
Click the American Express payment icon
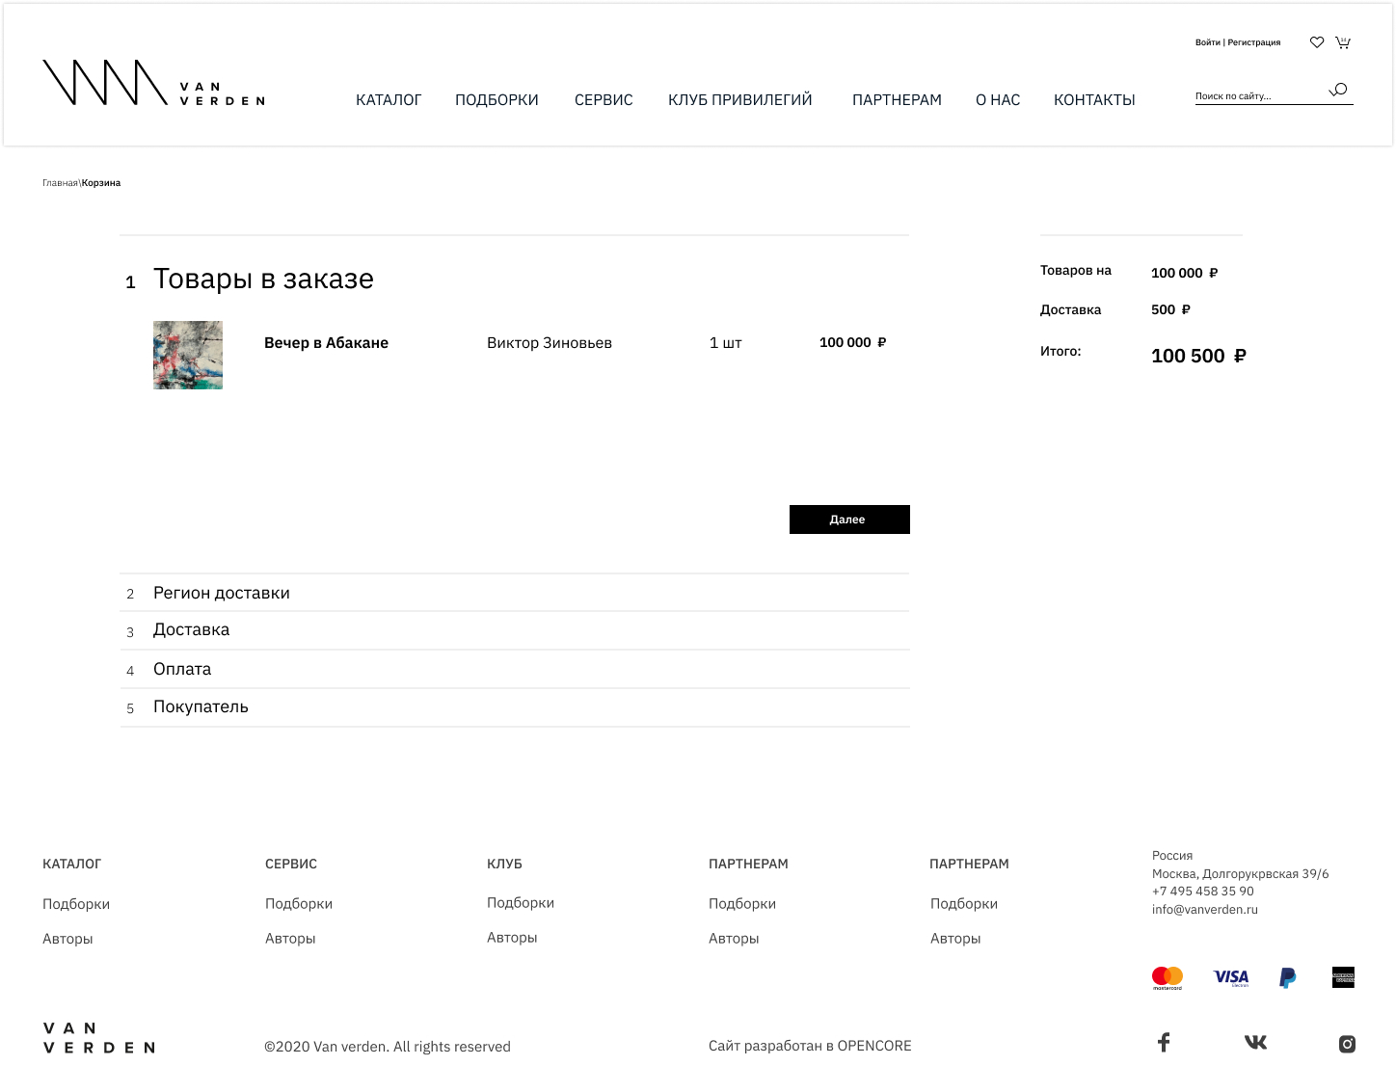[x=1343, y=977]
